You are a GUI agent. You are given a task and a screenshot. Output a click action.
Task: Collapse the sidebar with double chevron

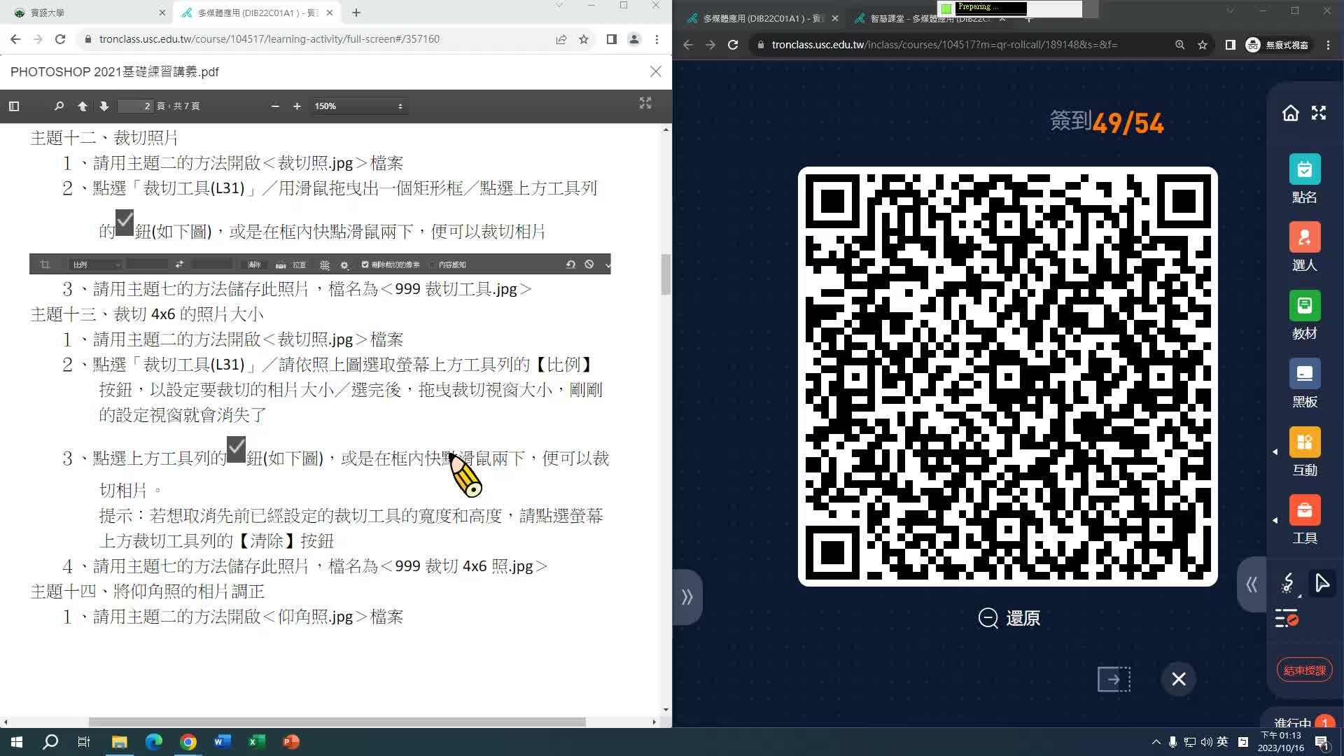coord(1252,584)
